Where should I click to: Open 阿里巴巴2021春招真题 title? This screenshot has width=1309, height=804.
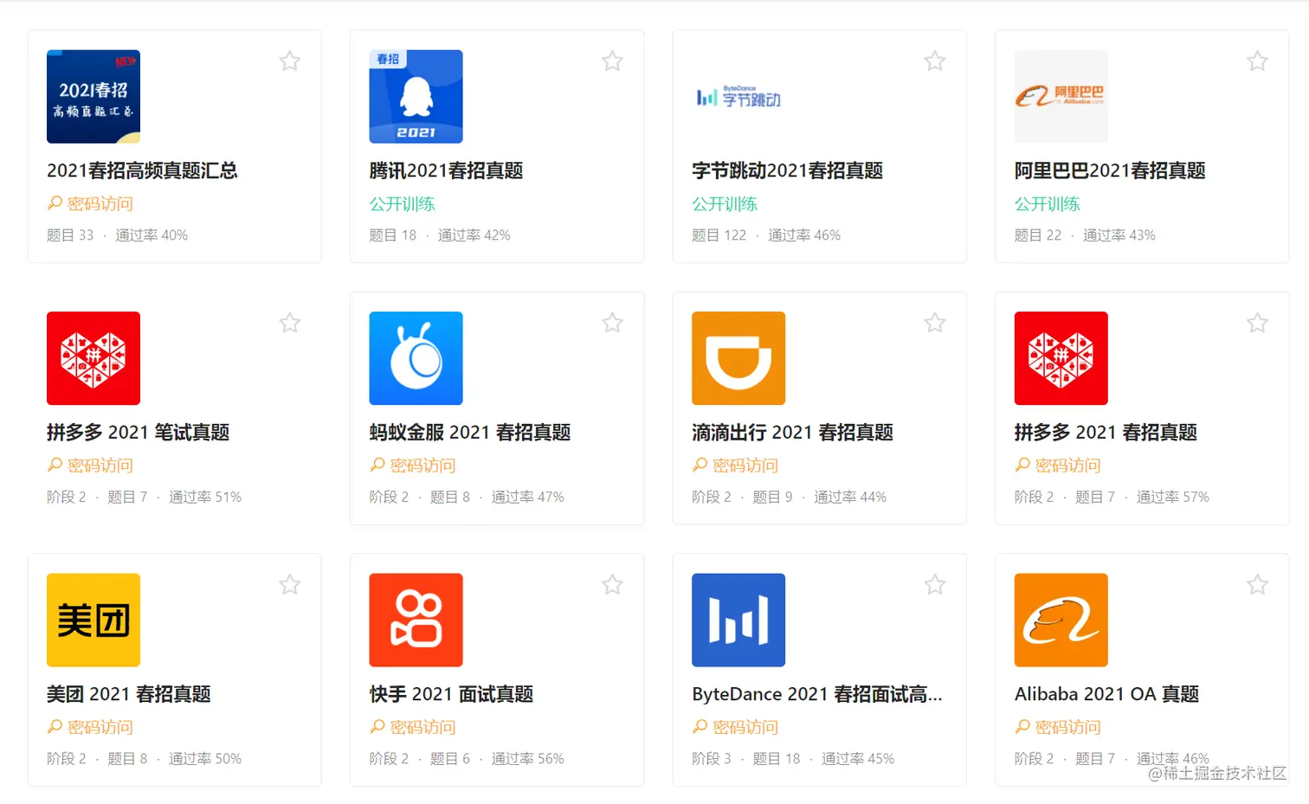point(1110,170)
